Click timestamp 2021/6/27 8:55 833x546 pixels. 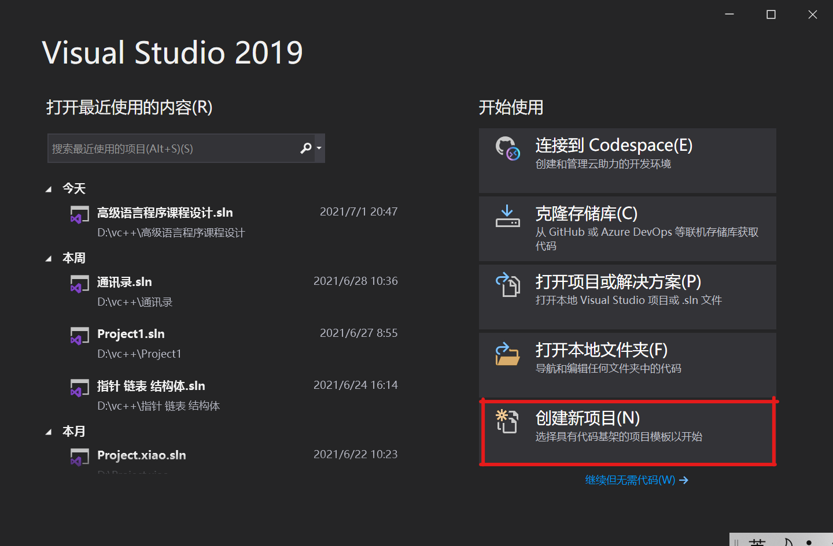(359, 333)
